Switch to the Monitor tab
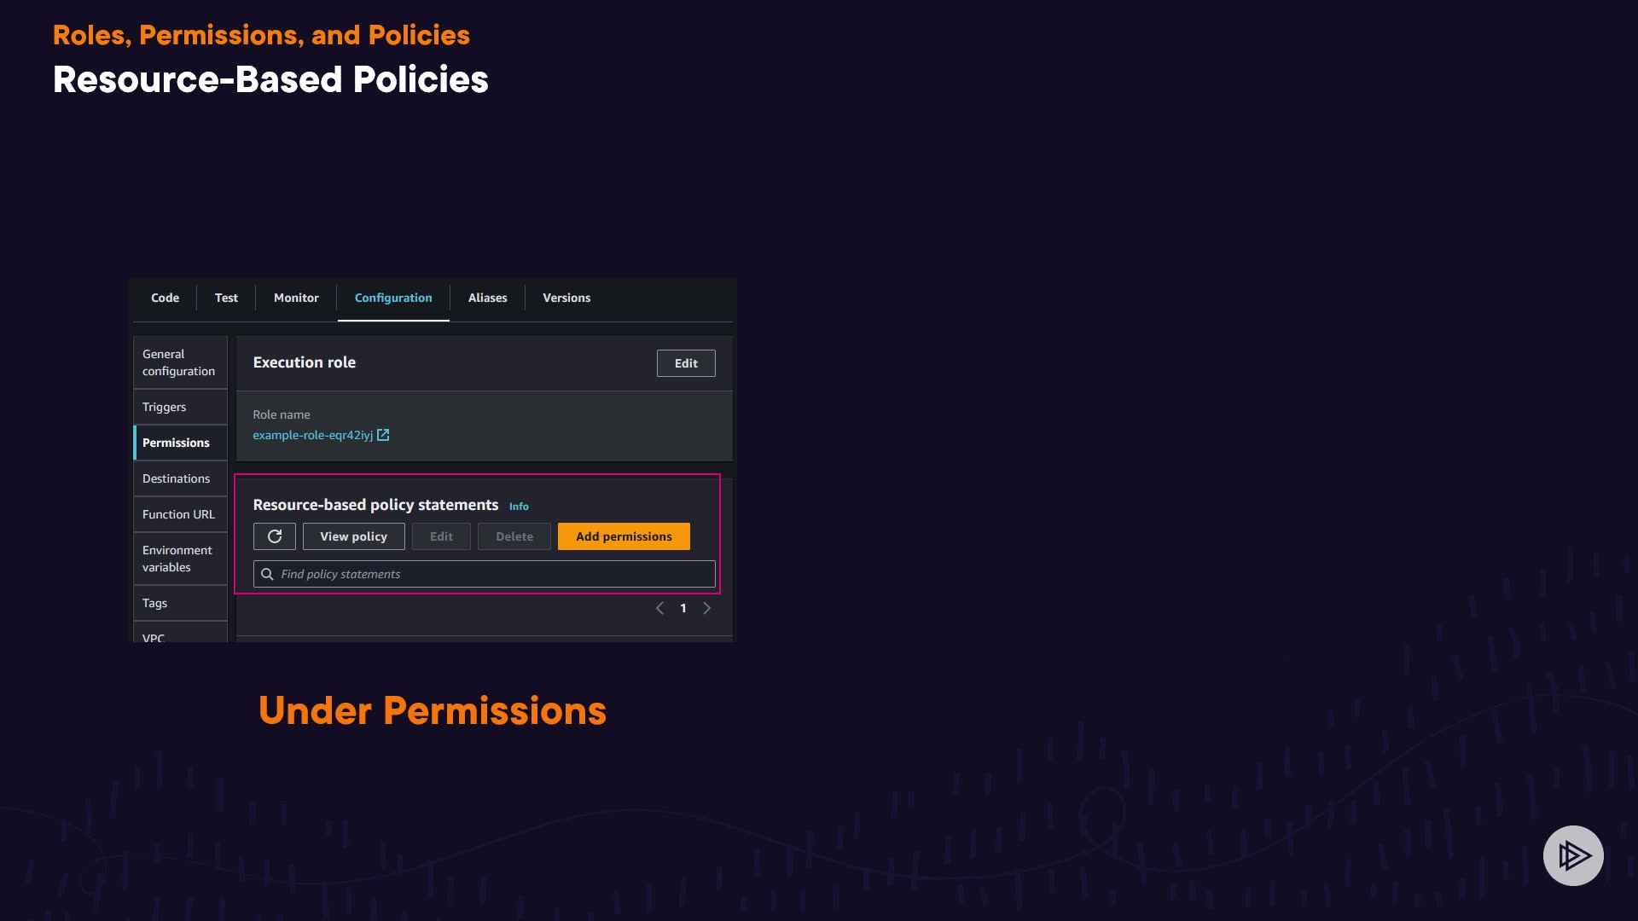 296,298
